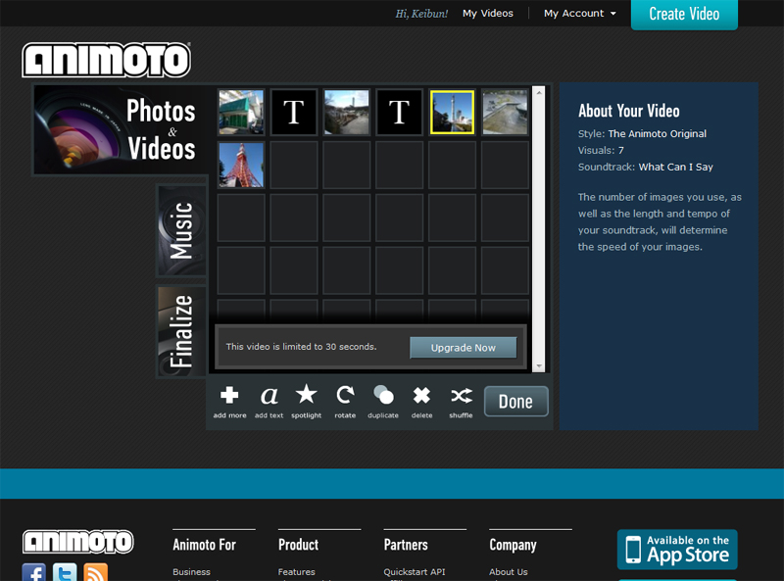Open the Features link in footer

(297, 571)
